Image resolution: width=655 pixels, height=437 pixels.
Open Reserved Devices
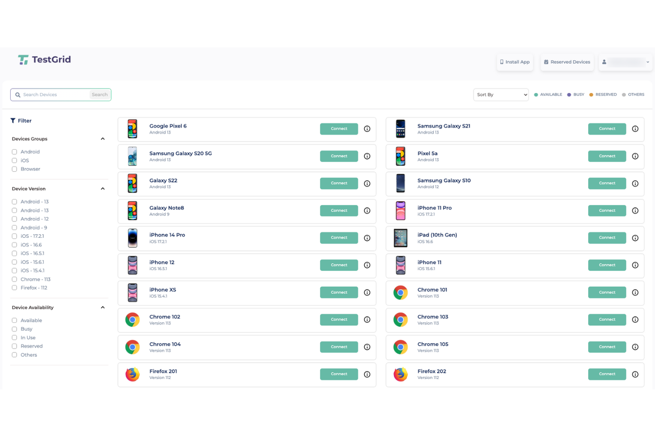pos(567,62)
